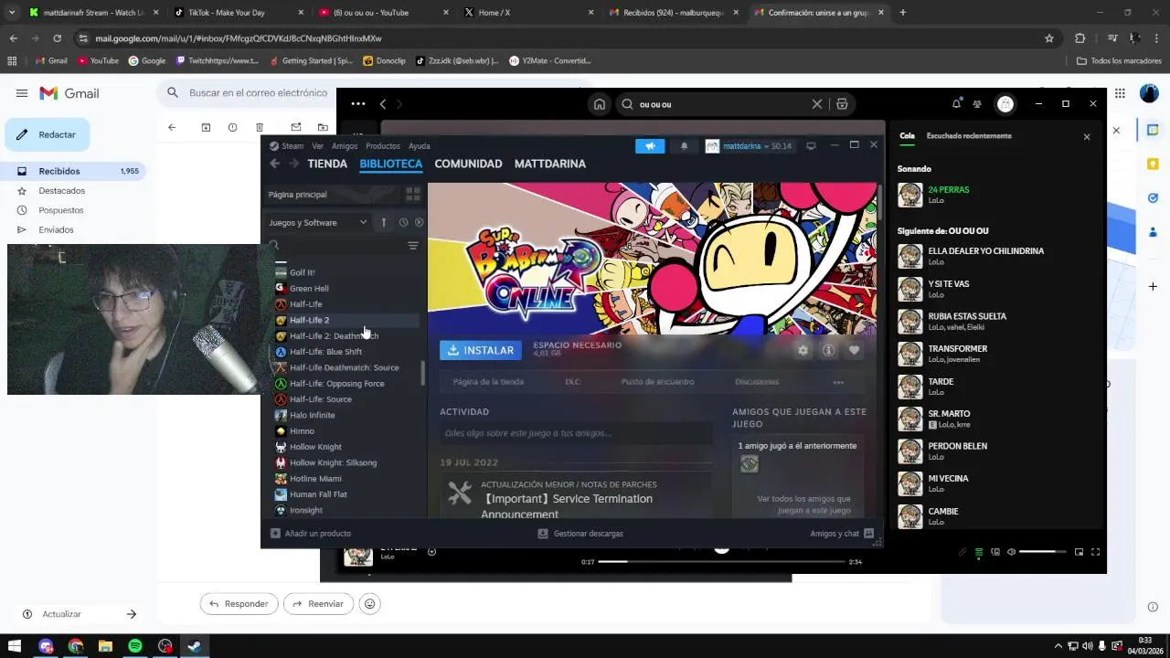The height and width of the screenshot is (658, 1170).
Task: Open the Escuchado recientemente tab in Spotify
Action: [x=969, y=136]
